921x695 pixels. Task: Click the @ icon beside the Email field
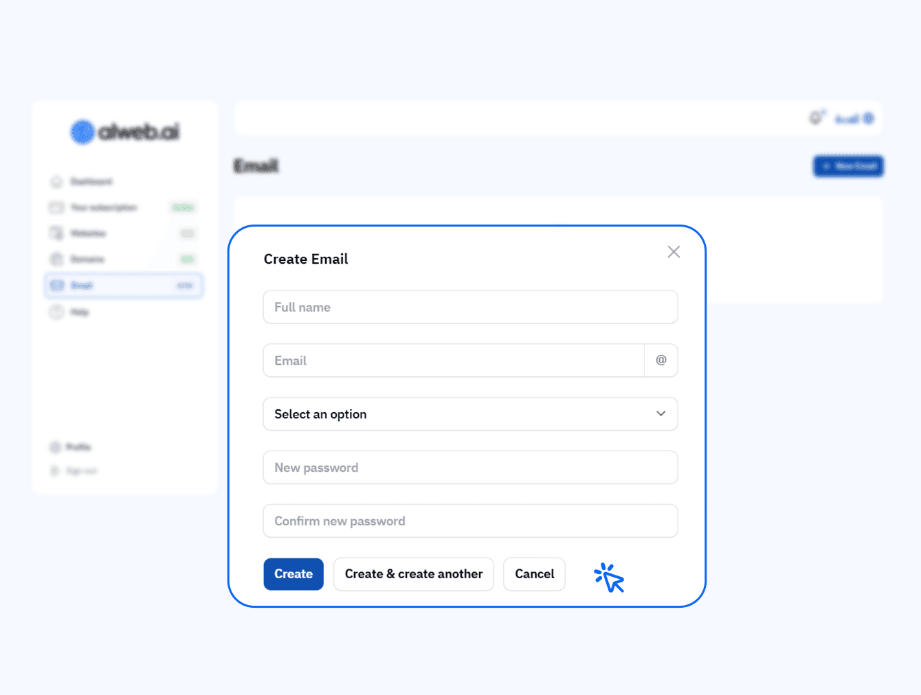[661, 360]
